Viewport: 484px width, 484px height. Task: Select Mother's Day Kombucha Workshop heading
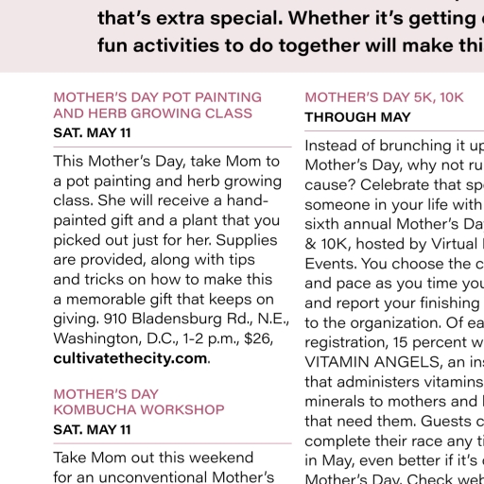click(139, 402)
